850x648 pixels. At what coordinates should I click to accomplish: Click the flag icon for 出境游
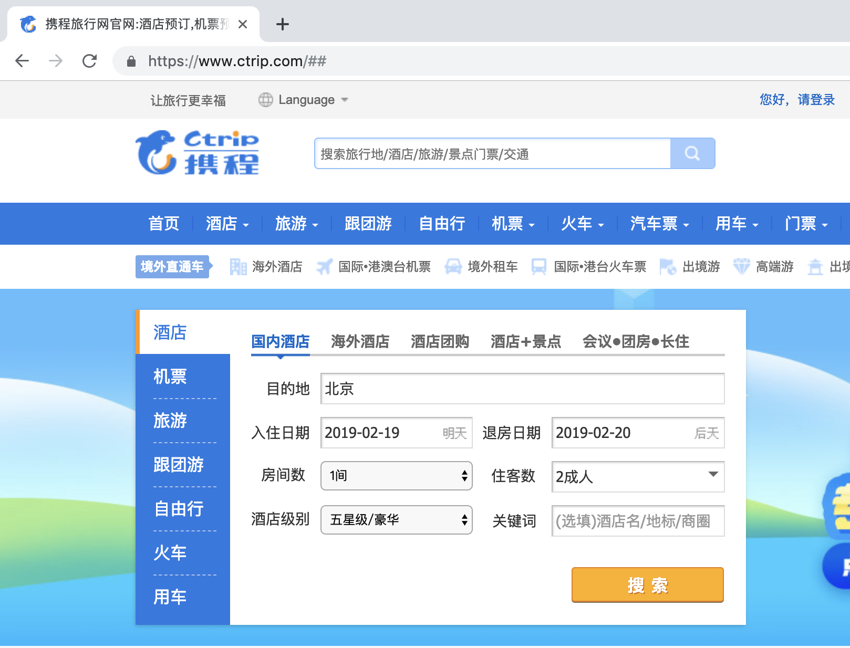point(668,267)
